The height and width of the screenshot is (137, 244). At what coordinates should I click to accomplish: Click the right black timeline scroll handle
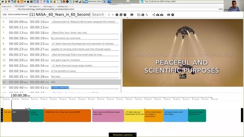242,115
